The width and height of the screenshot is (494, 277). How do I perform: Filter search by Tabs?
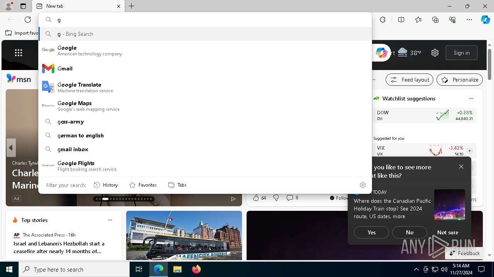click(178, 185)
